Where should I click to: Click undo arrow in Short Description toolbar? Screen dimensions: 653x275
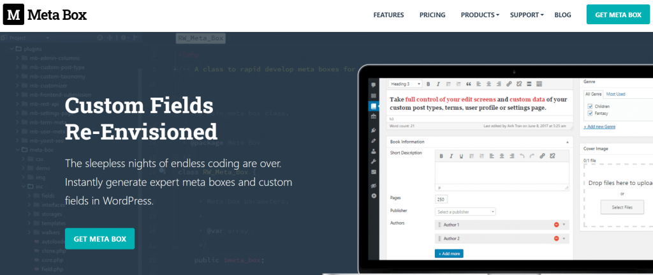coord(522,156)
